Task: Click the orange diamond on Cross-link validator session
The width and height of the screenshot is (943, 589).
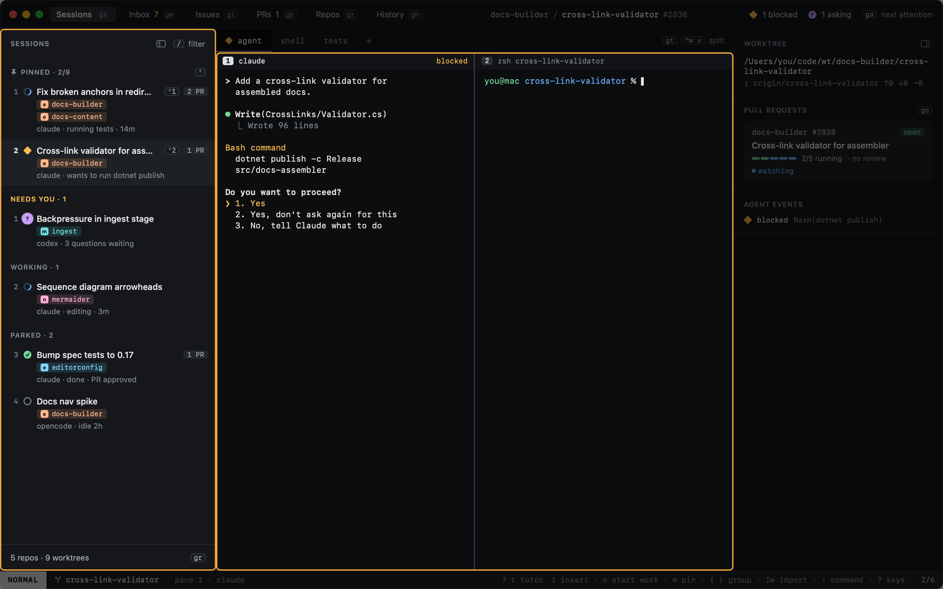Action: pos(27,151)
